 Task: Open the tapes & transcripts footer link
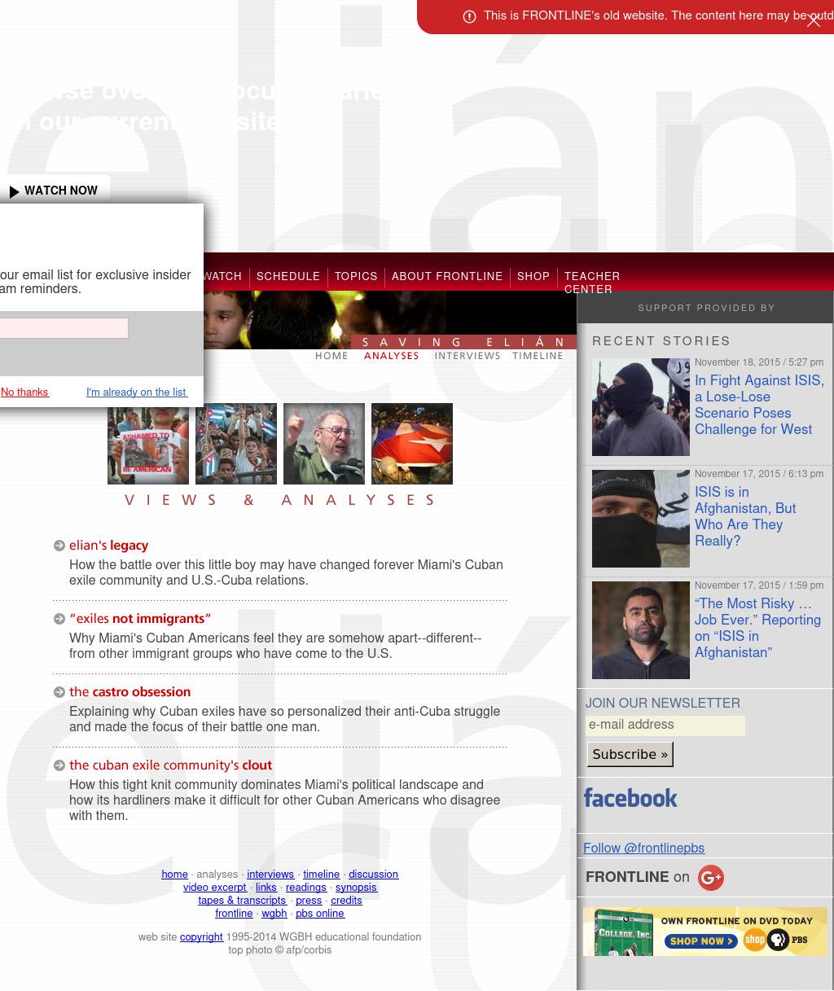coord(242,900)
